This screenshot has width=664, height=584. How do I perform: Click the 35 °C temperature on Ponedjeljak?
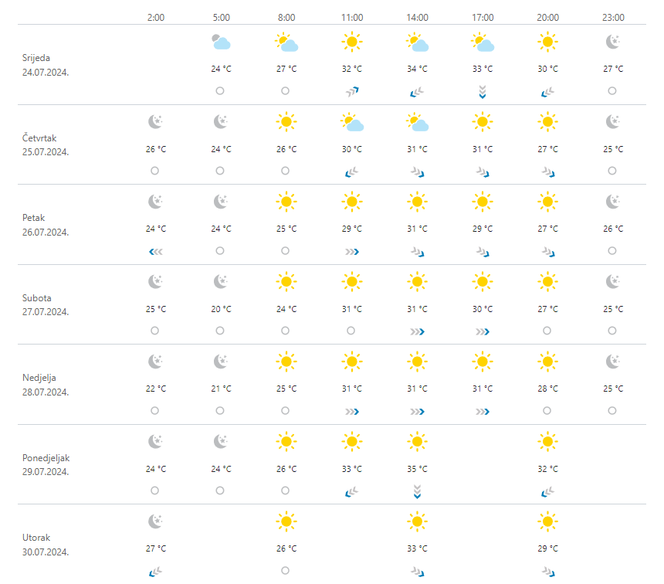[417, 469]
